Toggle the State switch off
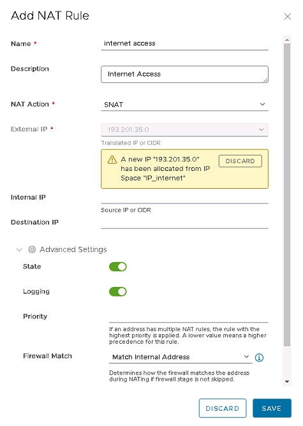 click(x=118, y=267)
